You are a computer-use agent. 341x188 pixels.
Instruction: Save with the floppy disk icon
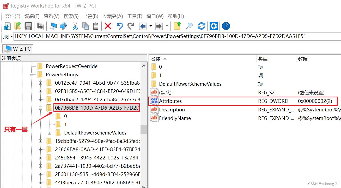tap(28, 26)
